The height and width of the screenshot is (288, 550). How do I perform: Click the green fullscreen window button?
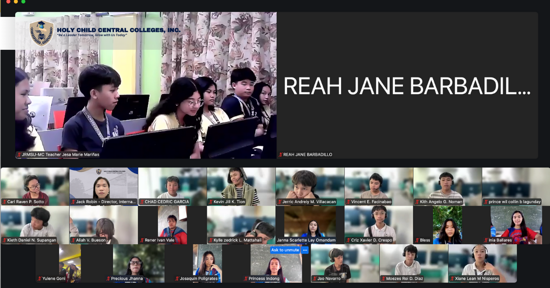coord(23,2)
